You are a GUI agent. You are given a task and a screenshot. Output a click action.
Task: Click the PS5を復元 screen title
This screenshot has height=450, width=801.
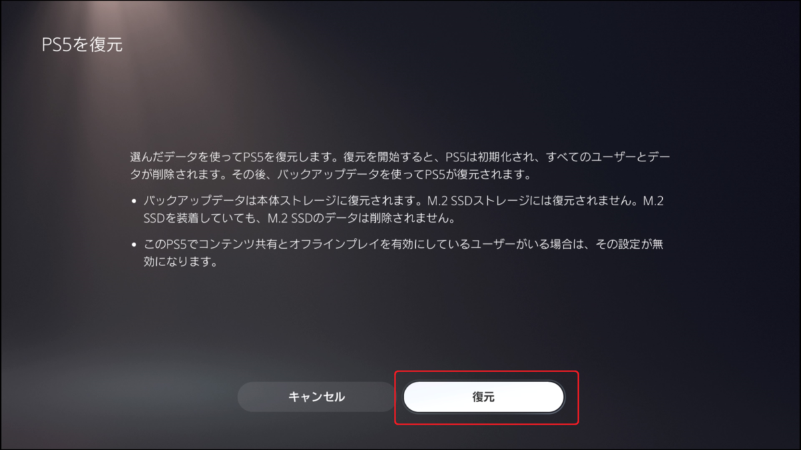tap(82, 46)
